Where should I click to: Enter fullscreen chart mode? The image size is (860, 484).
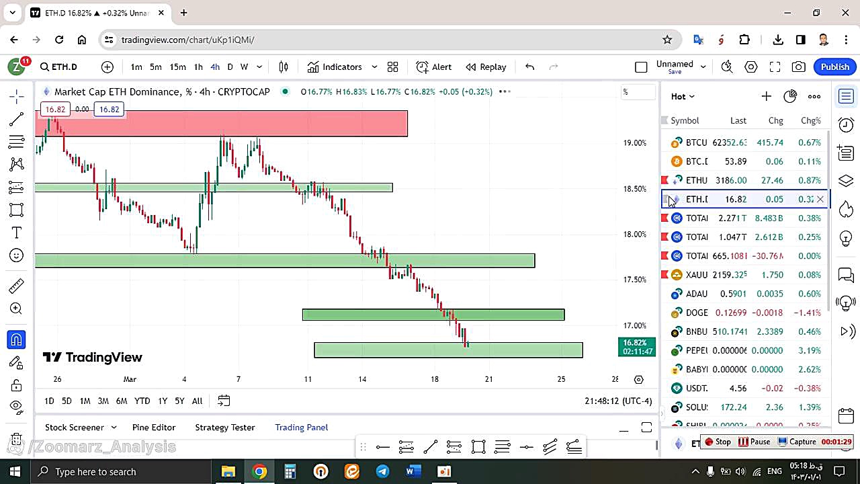click(775, 67)
